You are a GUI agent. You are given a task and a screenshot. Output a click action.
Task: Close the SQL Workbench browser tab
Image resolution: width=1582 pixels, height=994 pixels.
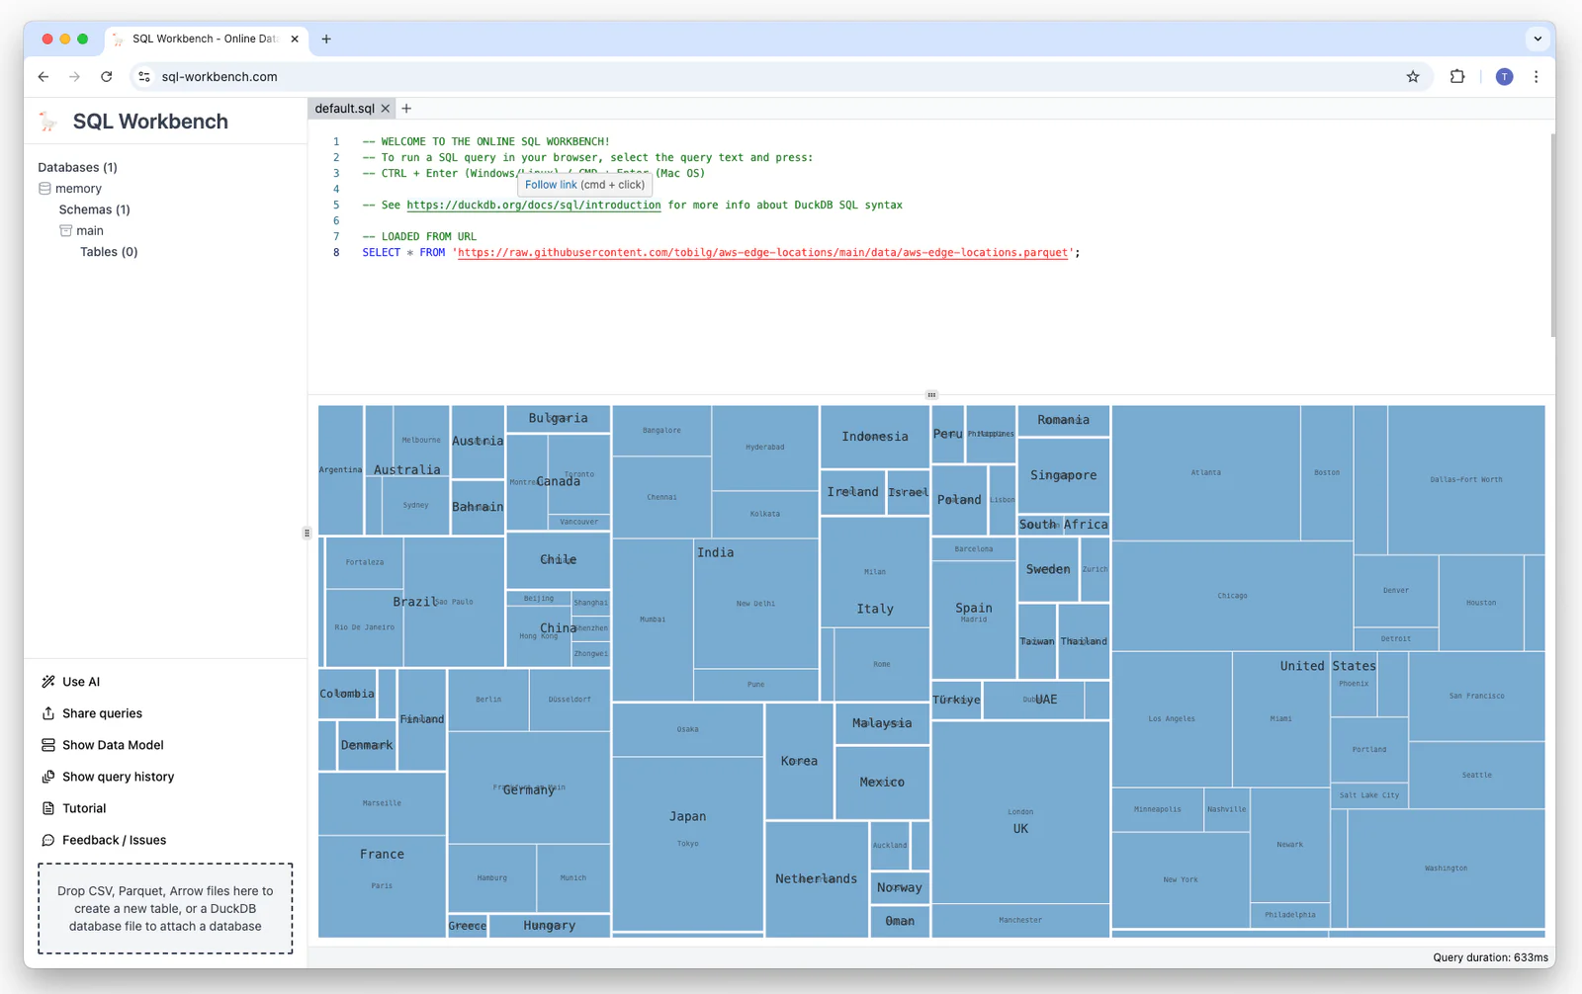(x=295, y=39)
